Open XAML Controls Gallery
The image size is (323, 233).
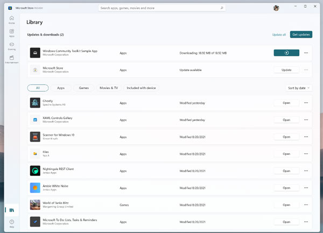tap(286, 120)
